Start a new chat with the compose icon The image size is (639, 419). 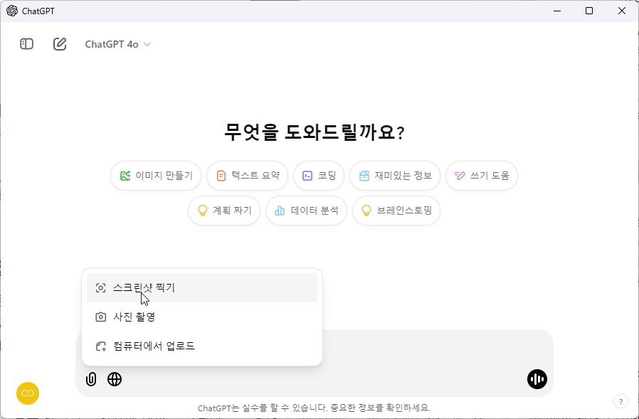[60, 43]
